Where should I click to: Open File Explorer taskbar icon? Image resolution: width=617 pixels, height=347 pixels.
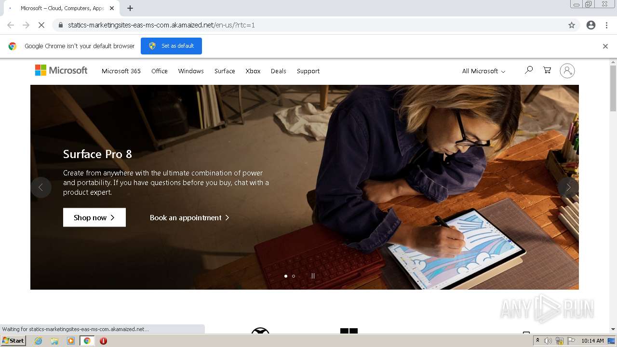point(54,341)
